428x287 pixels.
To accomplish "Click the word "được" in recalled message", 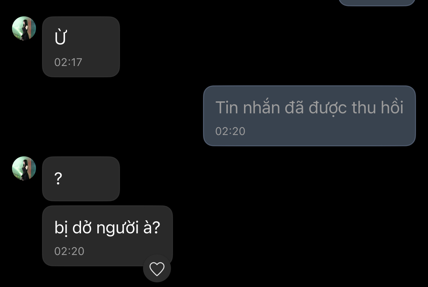I will coord(328,107).
